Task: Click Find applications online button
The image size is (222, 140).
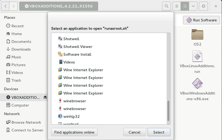Action: 74,132
